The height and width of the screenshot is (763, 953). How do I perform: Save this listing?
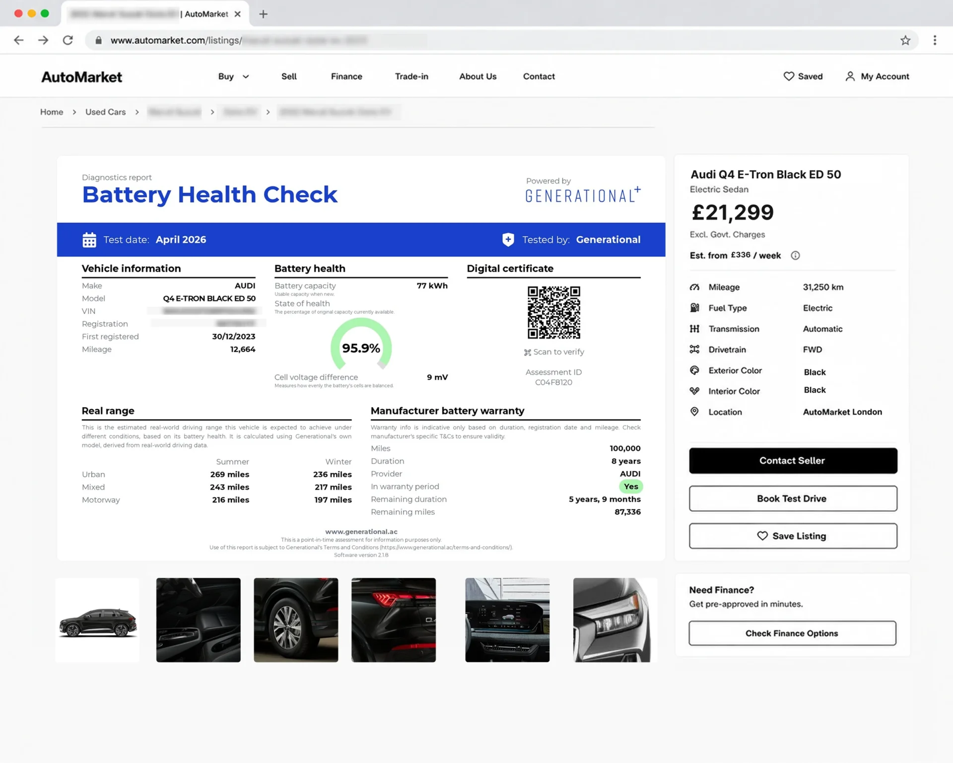[x=793, y=536]
